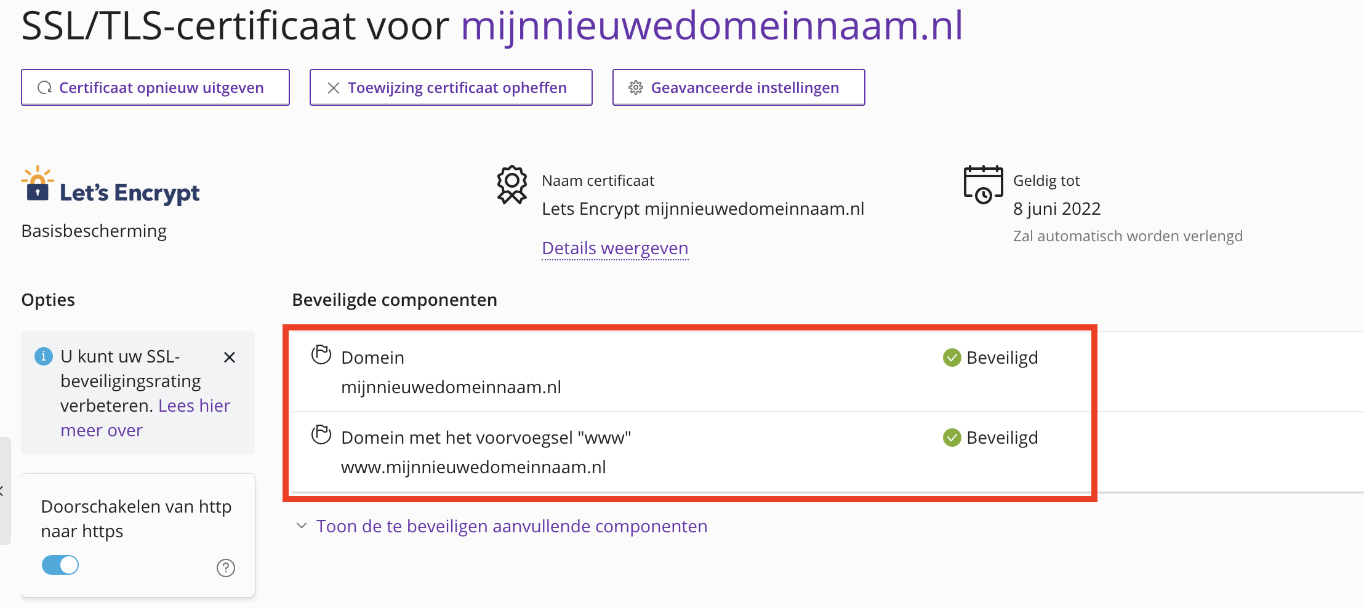Screen dimensions: 1364x608
Task: Expand the collapsed left sidebar handle
Action: point(4,490)
